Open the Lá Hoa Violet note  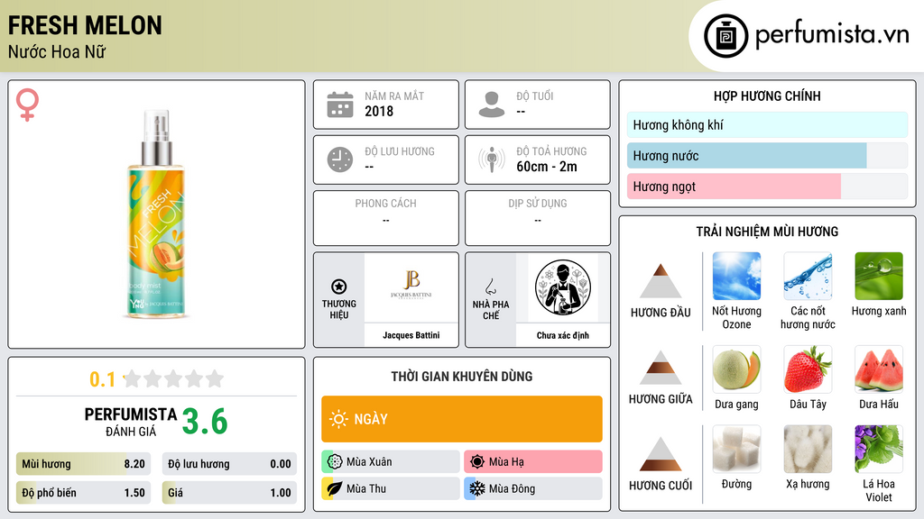click(x=879, y=449)
